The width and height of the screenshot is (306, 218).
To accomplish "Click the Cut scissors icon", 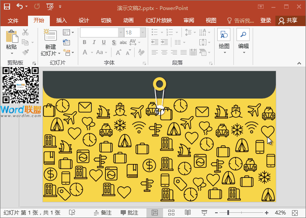I will click(25, 32).
